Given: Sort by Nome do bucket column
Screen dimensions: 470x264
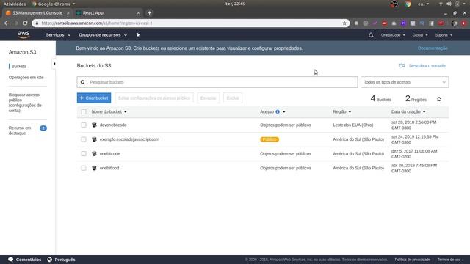Looking at the screenshot, I should (109, 111).
